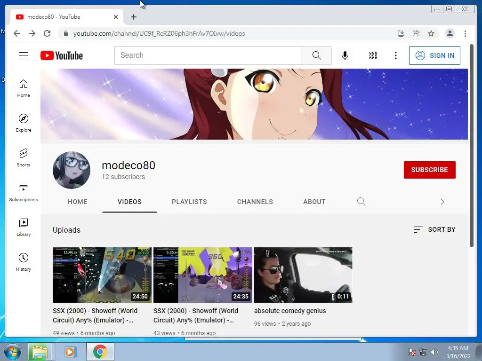Open a new browser tab
This screenshot has height=361, width=482.
(133, 17)
